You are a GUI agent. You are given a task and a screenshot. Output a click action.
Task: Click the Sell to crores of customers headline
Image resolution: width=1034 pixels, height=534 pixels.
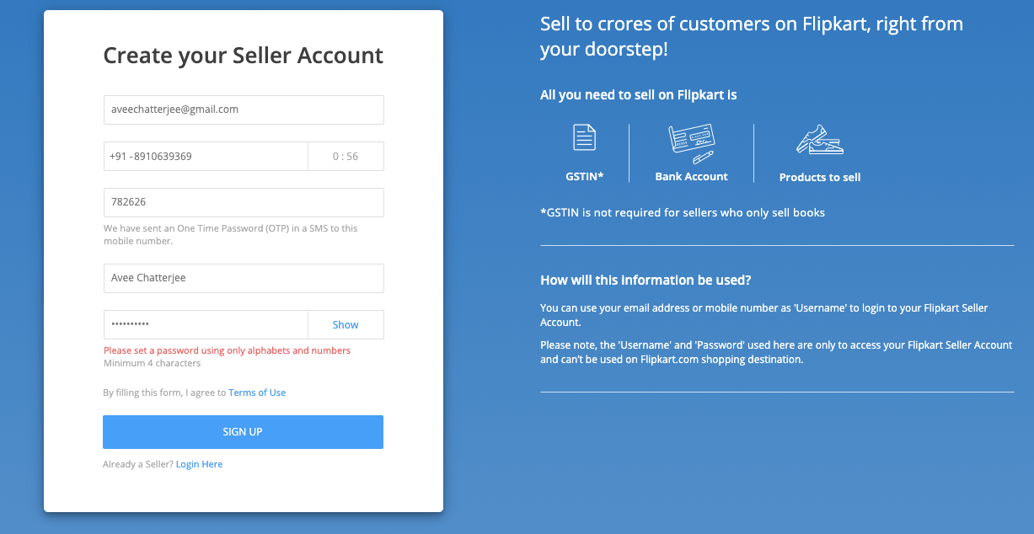coord(752,36)
